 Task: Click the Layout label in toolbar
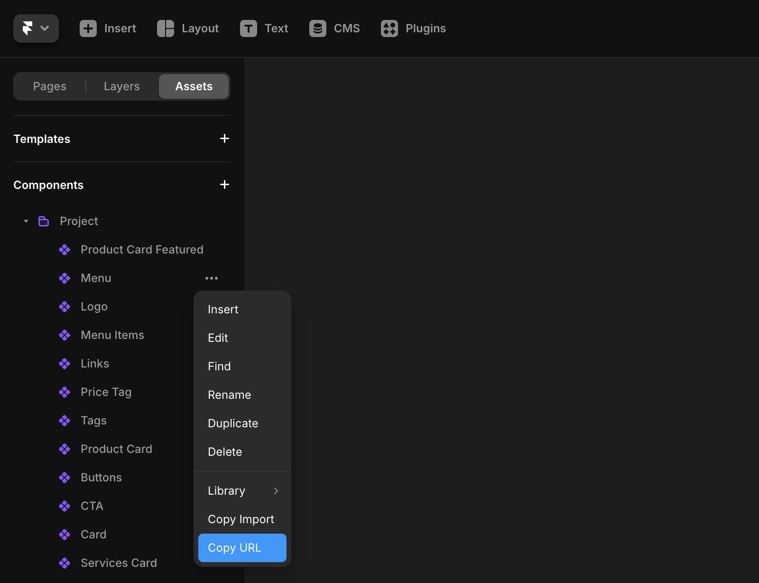coord(200,28)
